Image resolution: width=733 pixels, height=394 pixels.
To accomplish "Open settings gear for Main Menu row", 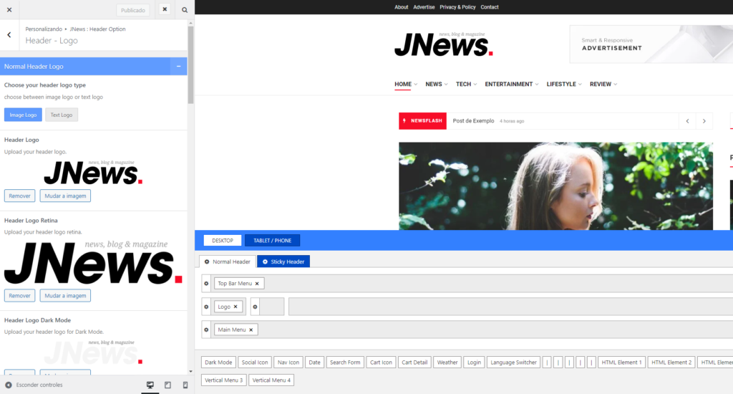I will click(x=206, y=330).
